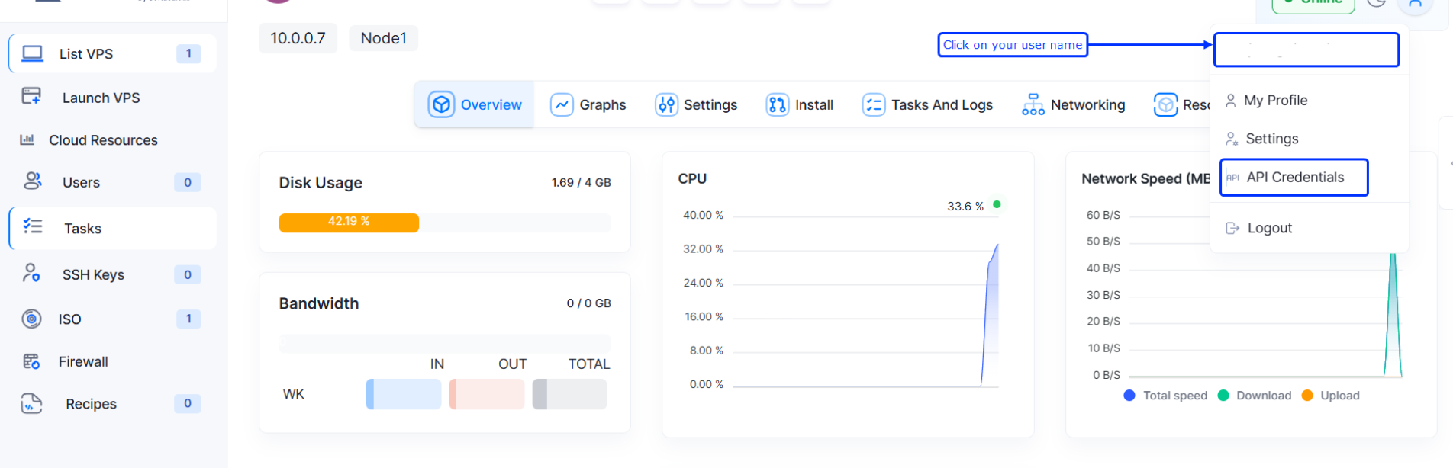The width and height of the screenshot is (1453, 468).
Task: Toggle Download series in chart legend
Action: (x=1255, y=396)
